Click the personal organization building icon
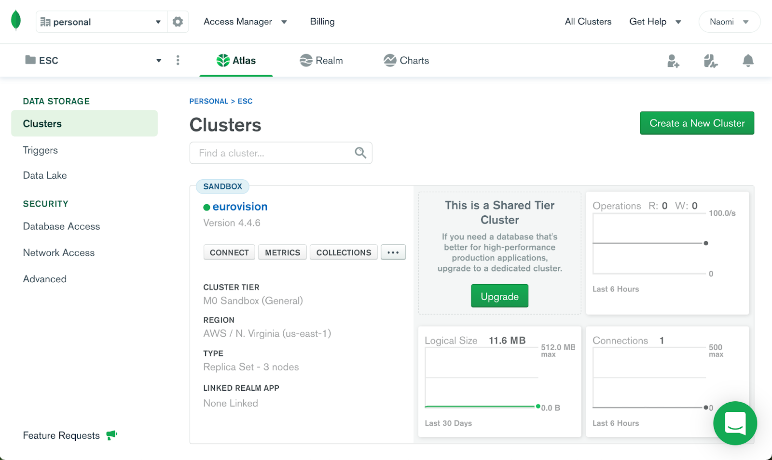The width and height of the screenshot is (772, 460). [x=45, y=22]
